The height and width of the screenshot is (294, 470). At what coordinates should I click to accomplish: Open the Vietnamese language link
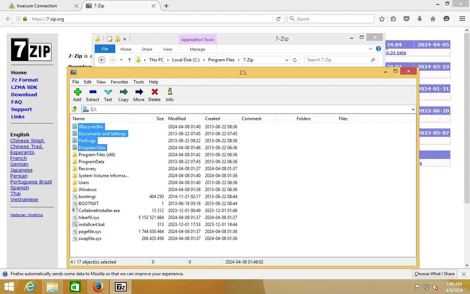click(24, 200)
